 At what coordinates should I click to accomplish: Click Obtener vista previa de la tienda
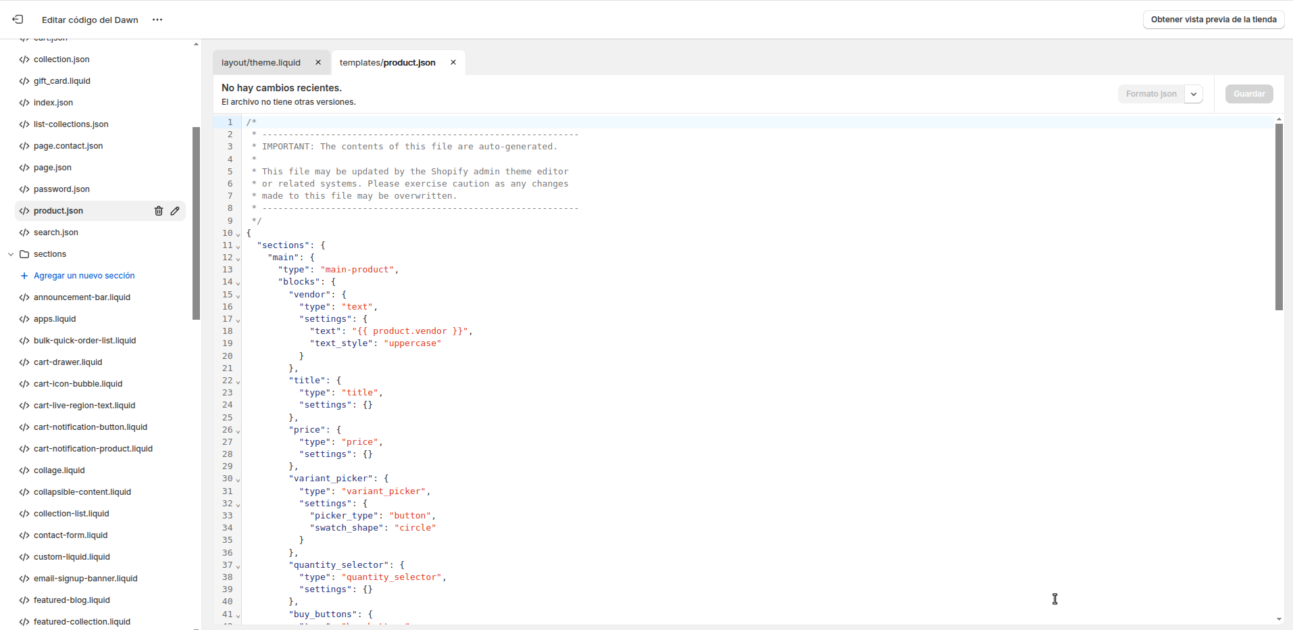[1213, 20]
